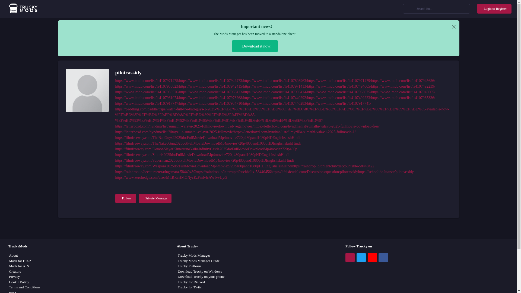This screenshot has height=293, width=521.
Task: Open the filmfreeway Smurfs2025 link
Action: tap(202, 155)
